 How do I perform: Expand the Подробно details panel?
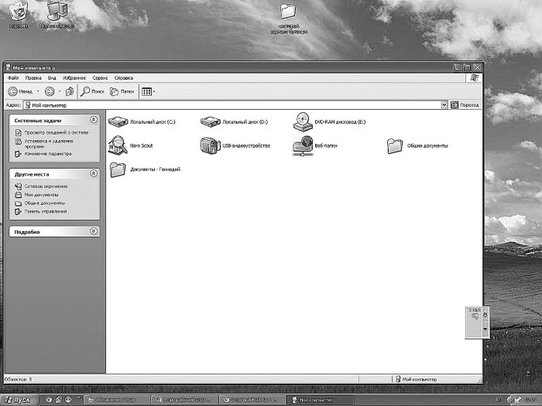tap(94, 231)
